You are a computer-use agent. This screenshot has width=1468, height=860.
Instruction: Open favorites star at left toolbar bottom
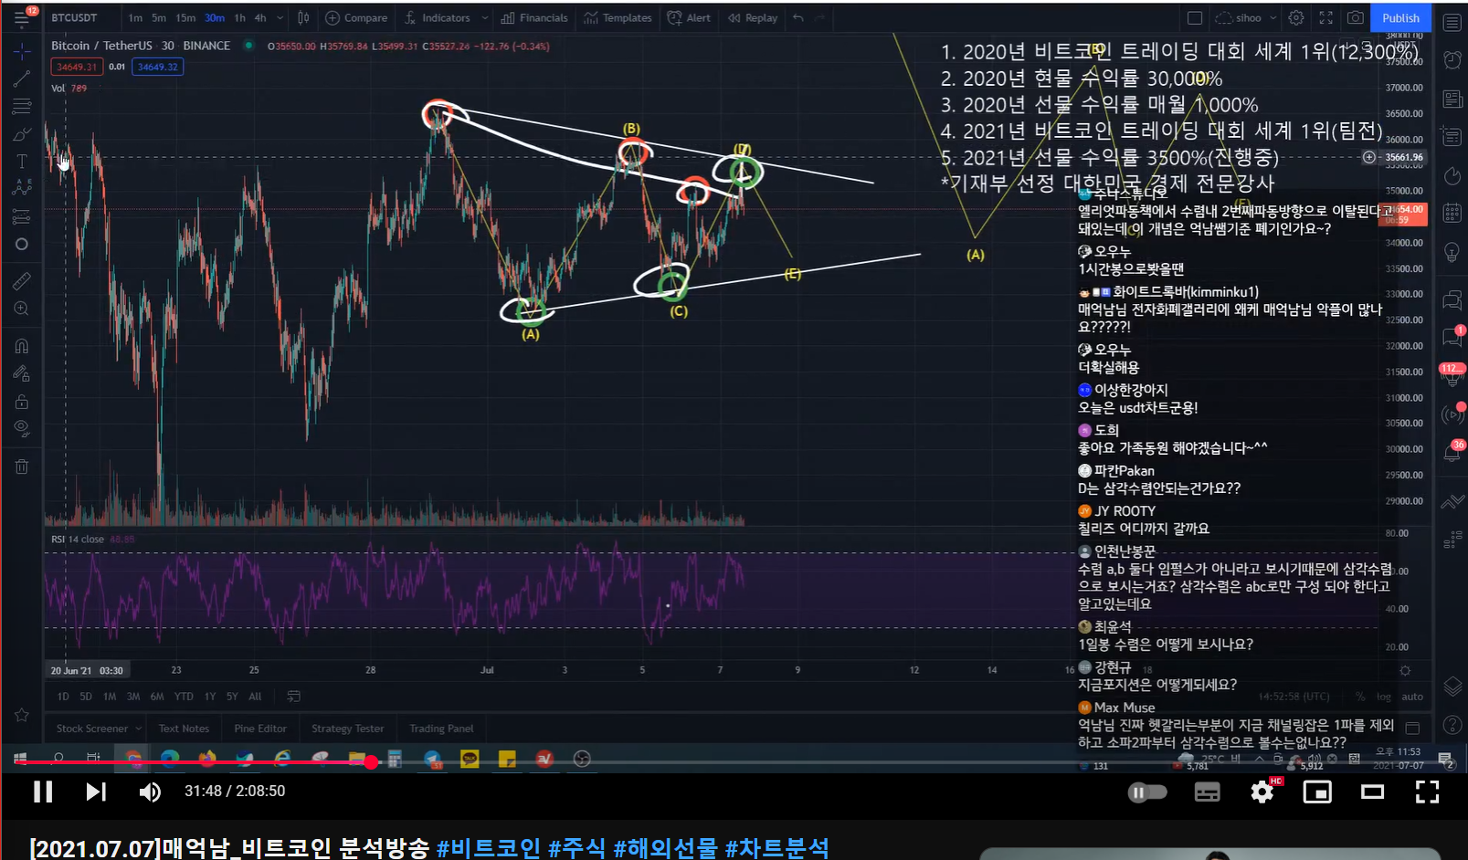[x=22, y=715]
